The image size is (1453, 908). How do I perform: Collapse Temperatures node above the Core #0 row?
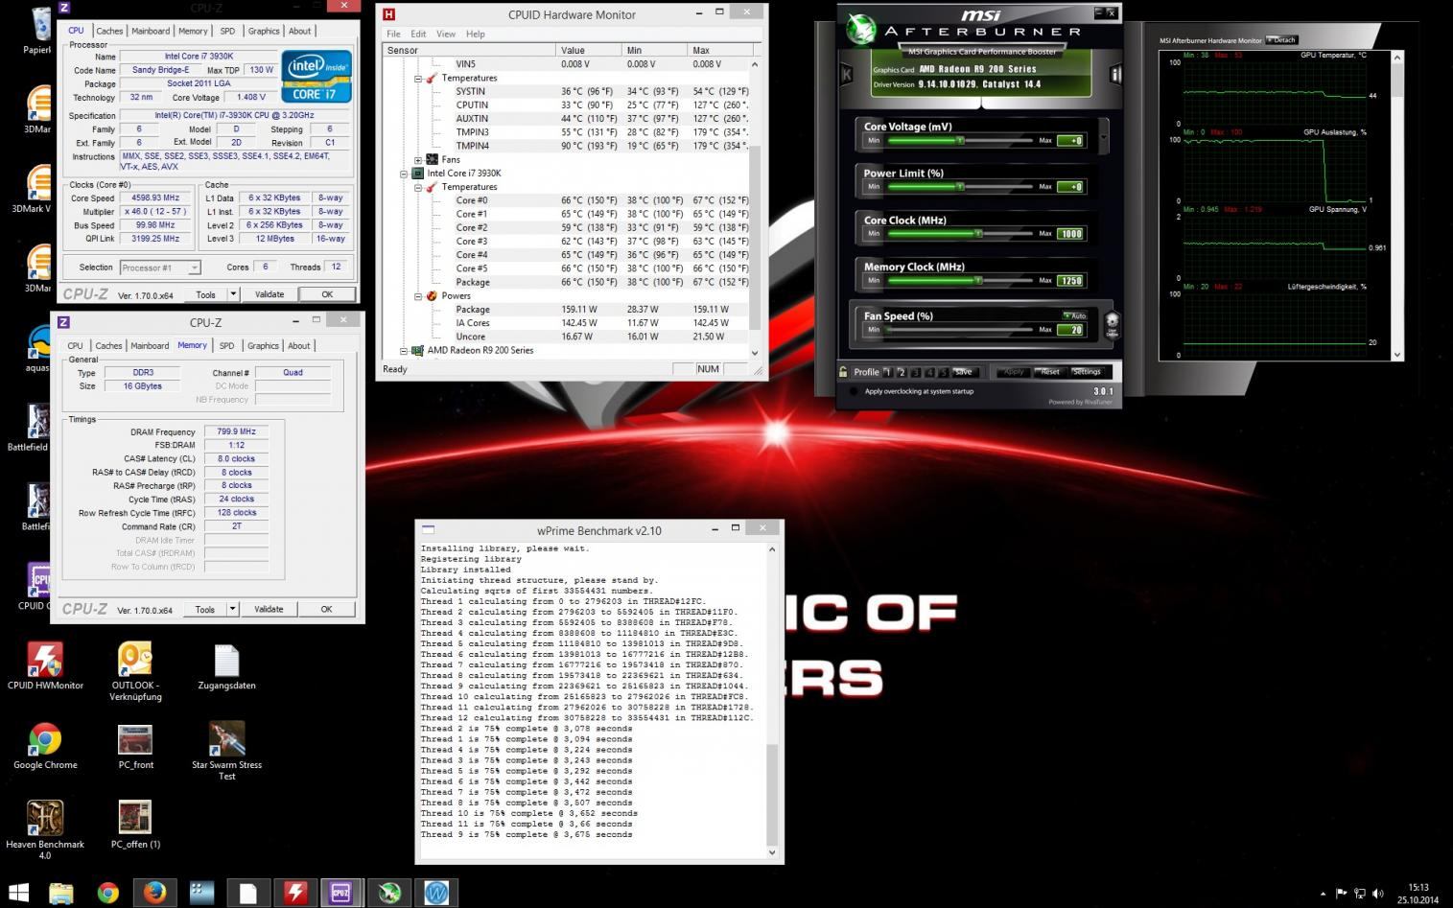click(x=418, y=187)
